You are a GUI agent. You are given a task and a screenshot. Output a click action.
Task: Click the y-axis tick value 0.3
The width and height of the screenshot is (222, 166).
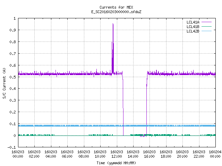[12, 100]
